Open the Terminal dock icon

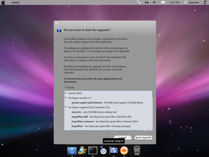pos(93,150)
